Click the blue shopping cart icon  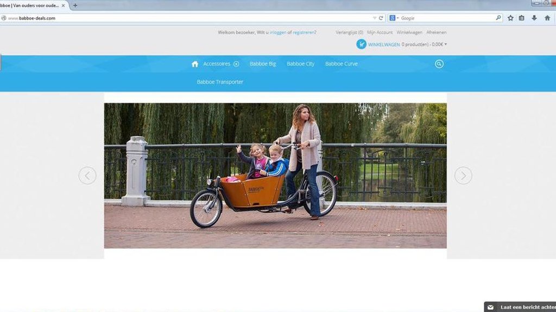(x=361, y=44)
